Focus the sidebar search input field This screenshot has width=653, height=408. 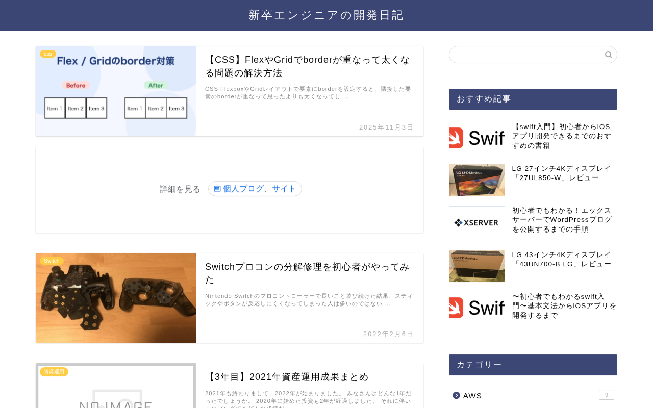[x=533, y=55]
